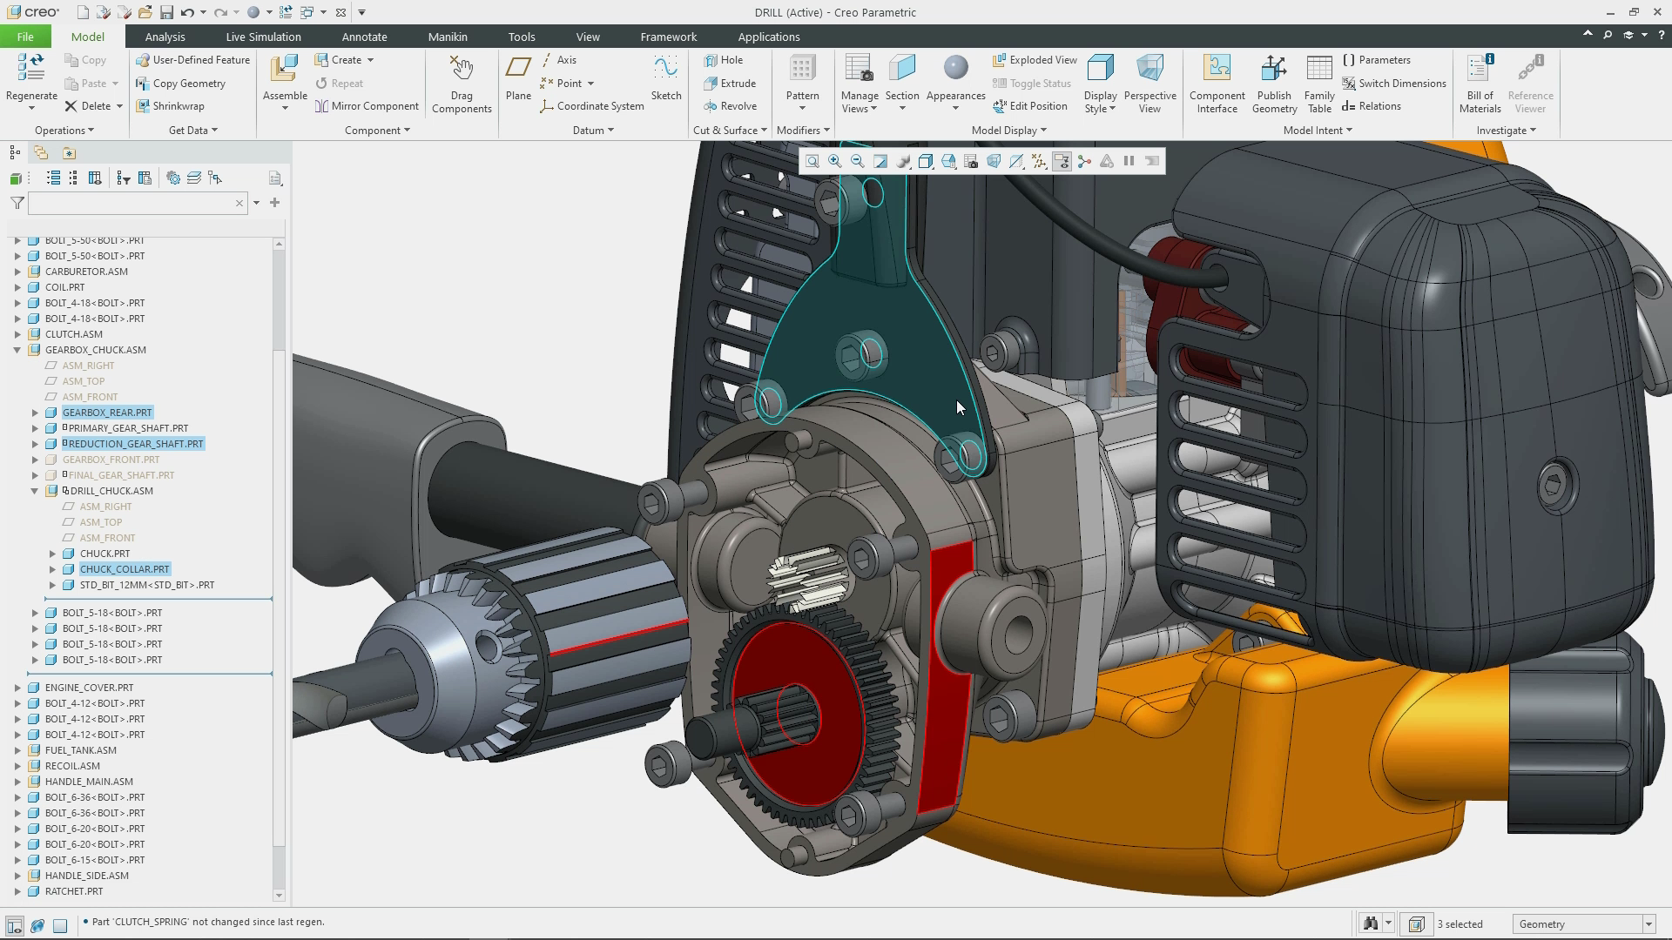Open the Geometry selection filter dropdown
Screen dimensions: 1672x940
pyautogui.click(x=1648, y=924)
